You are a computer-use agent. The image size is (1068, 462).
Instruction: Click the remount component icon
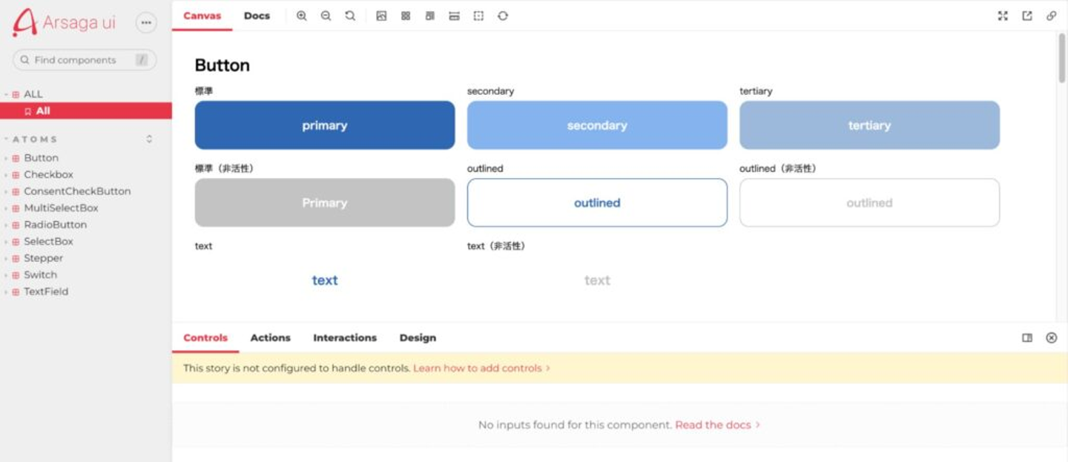503,16
